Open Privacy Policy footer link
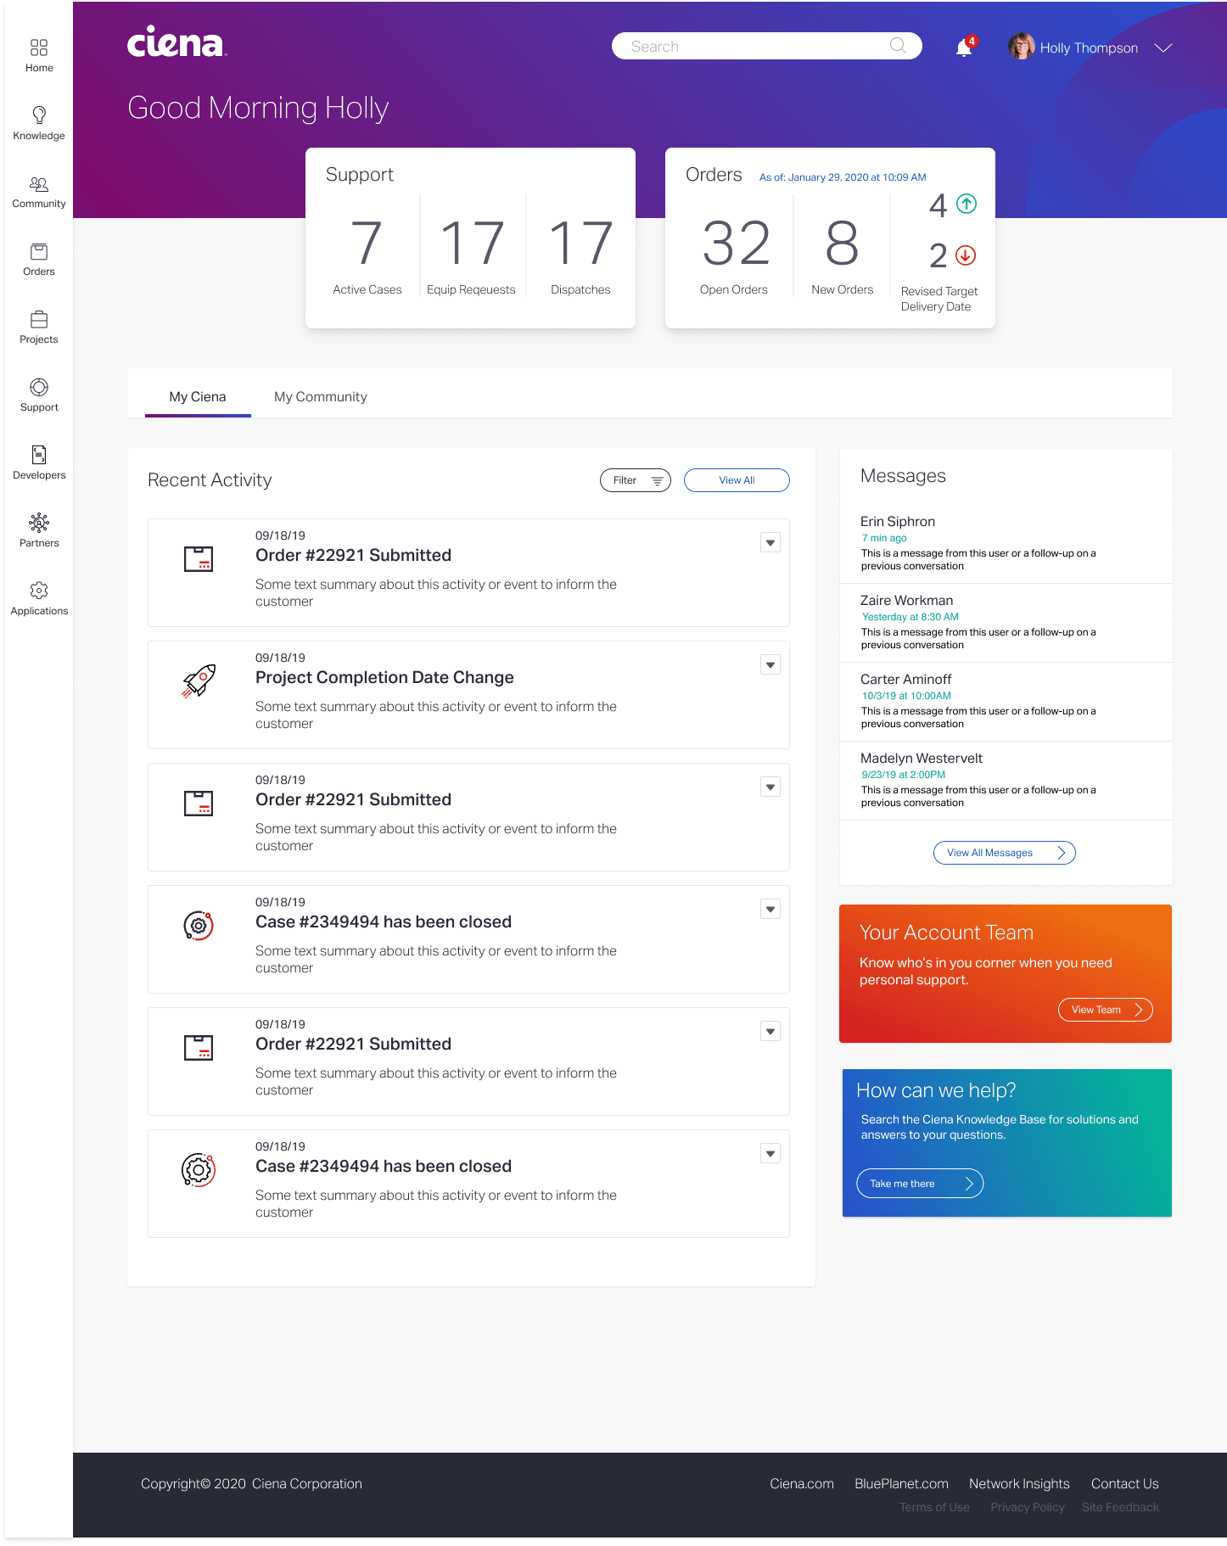Screen dimensions: 1227x1546 click(x=1027, y=1507)
